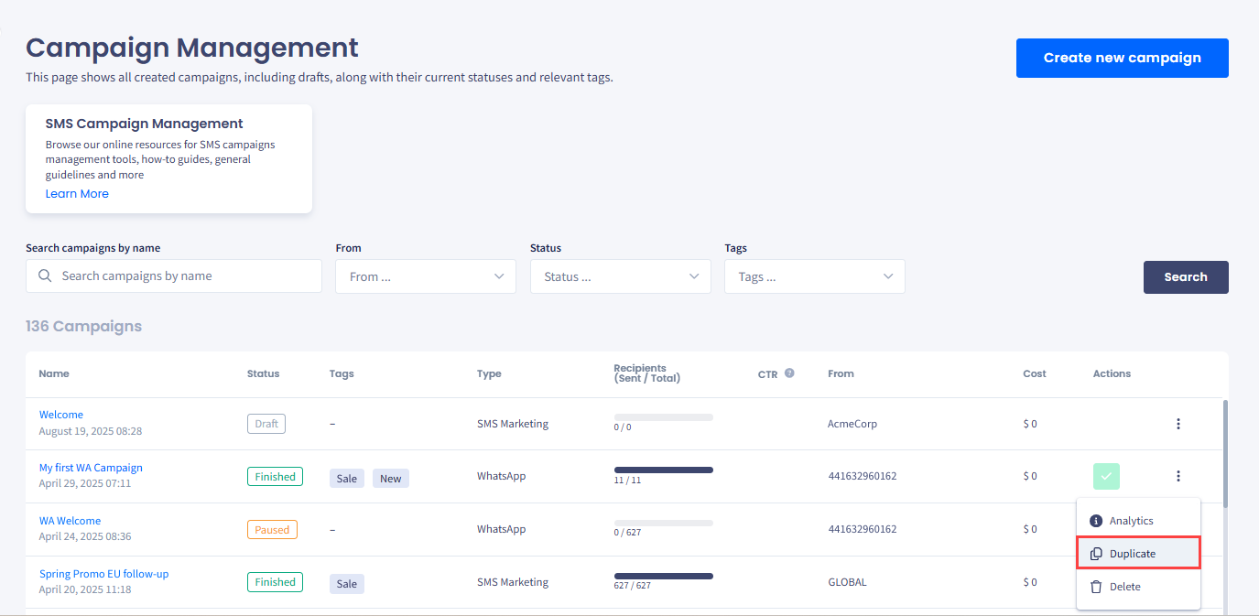
Task: Click the Duplicate copy icon
Action: [x=1096, y=554]
